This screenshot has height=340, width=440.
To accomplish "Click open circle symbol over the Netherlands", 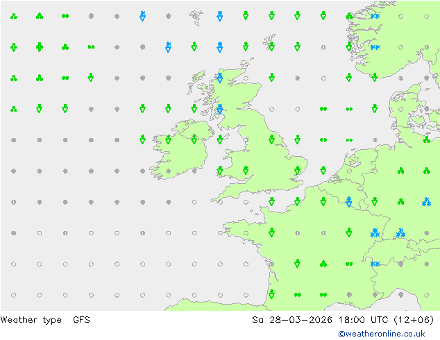I will click(x=349, y=171).
